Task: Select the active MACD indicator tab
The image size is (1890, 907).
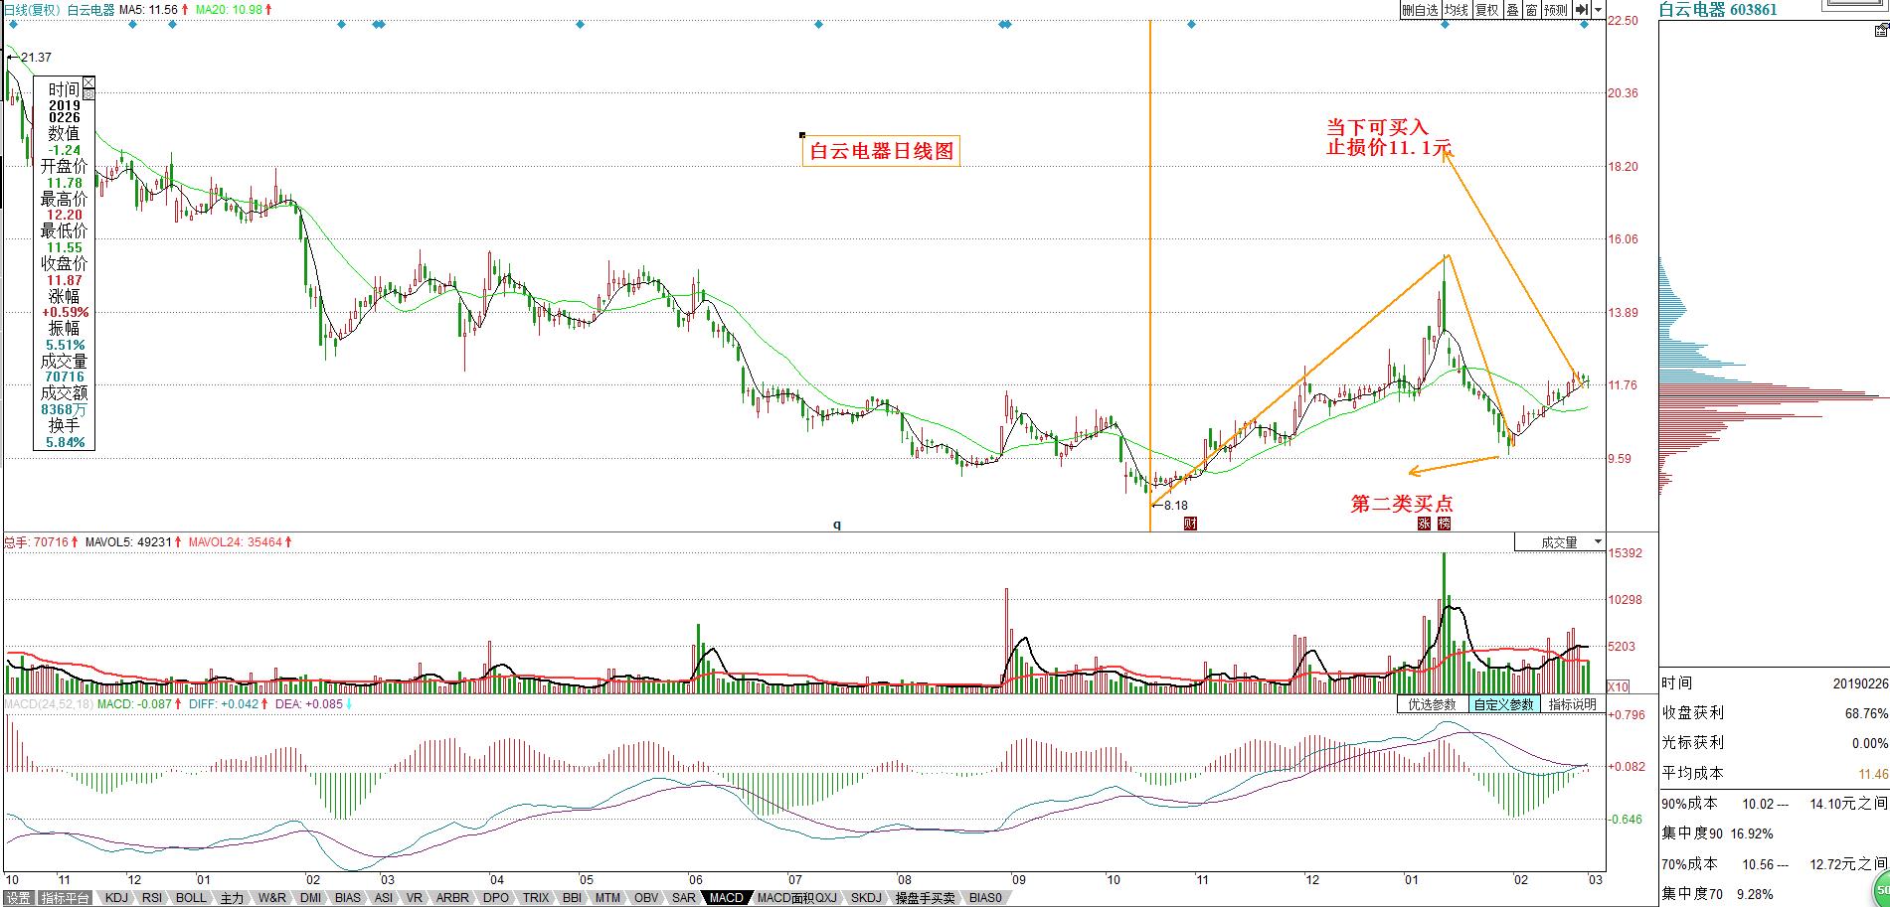Action: [726, 898]
